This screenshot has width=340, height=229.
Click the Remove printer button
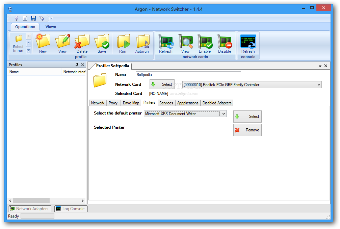pyautogui.click(x=247, y=130)
